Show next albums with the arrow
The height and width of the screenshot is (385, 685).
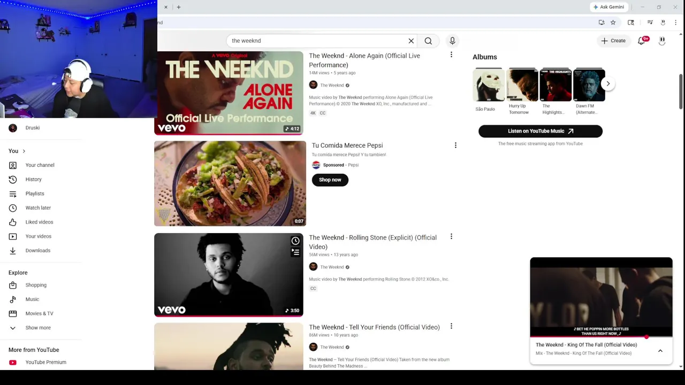pyautogui.click(x=608, y=83)
